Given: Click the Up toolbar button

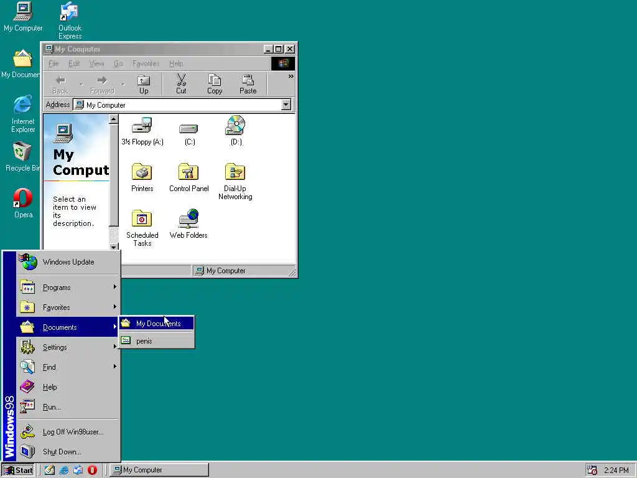Looking at the screenshot, I should pyautogui.click(x=144, y=84).
